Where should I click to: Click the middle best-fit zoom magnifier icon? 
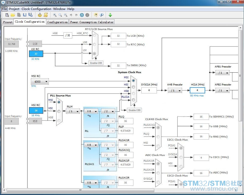60,15
